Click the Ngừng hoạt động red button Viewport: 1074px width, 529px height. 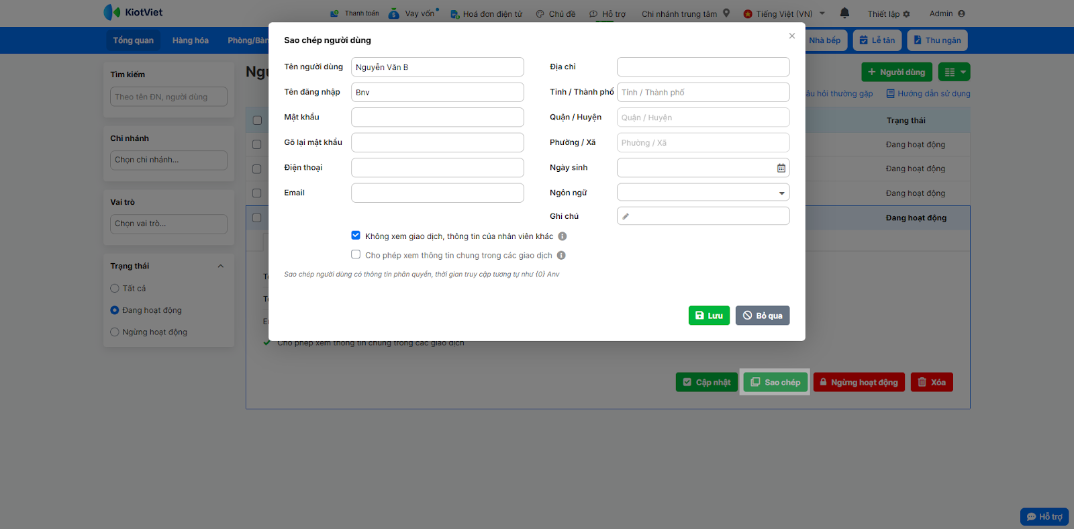(859, 382)
